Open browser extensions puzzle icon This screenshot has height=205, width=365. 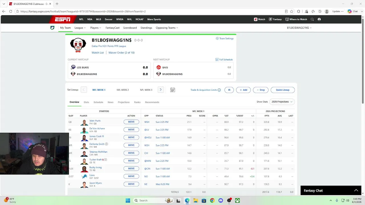pos(299,11)
